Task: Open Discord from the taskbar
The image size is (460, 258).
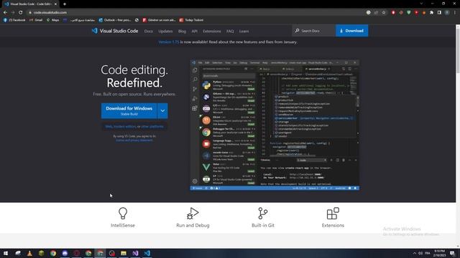Action: pyautogui.click(x=65, y=253)
